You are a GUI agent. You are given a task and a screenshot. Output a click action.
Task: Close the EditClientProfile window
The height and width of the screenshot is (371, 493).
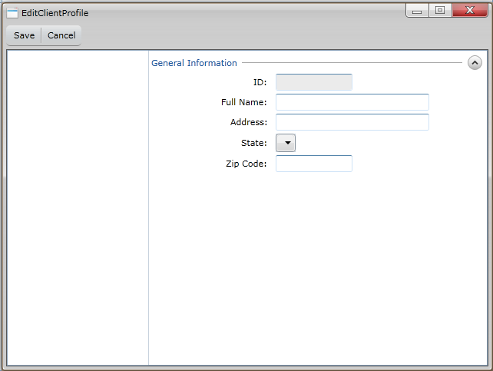pos(470,11)
